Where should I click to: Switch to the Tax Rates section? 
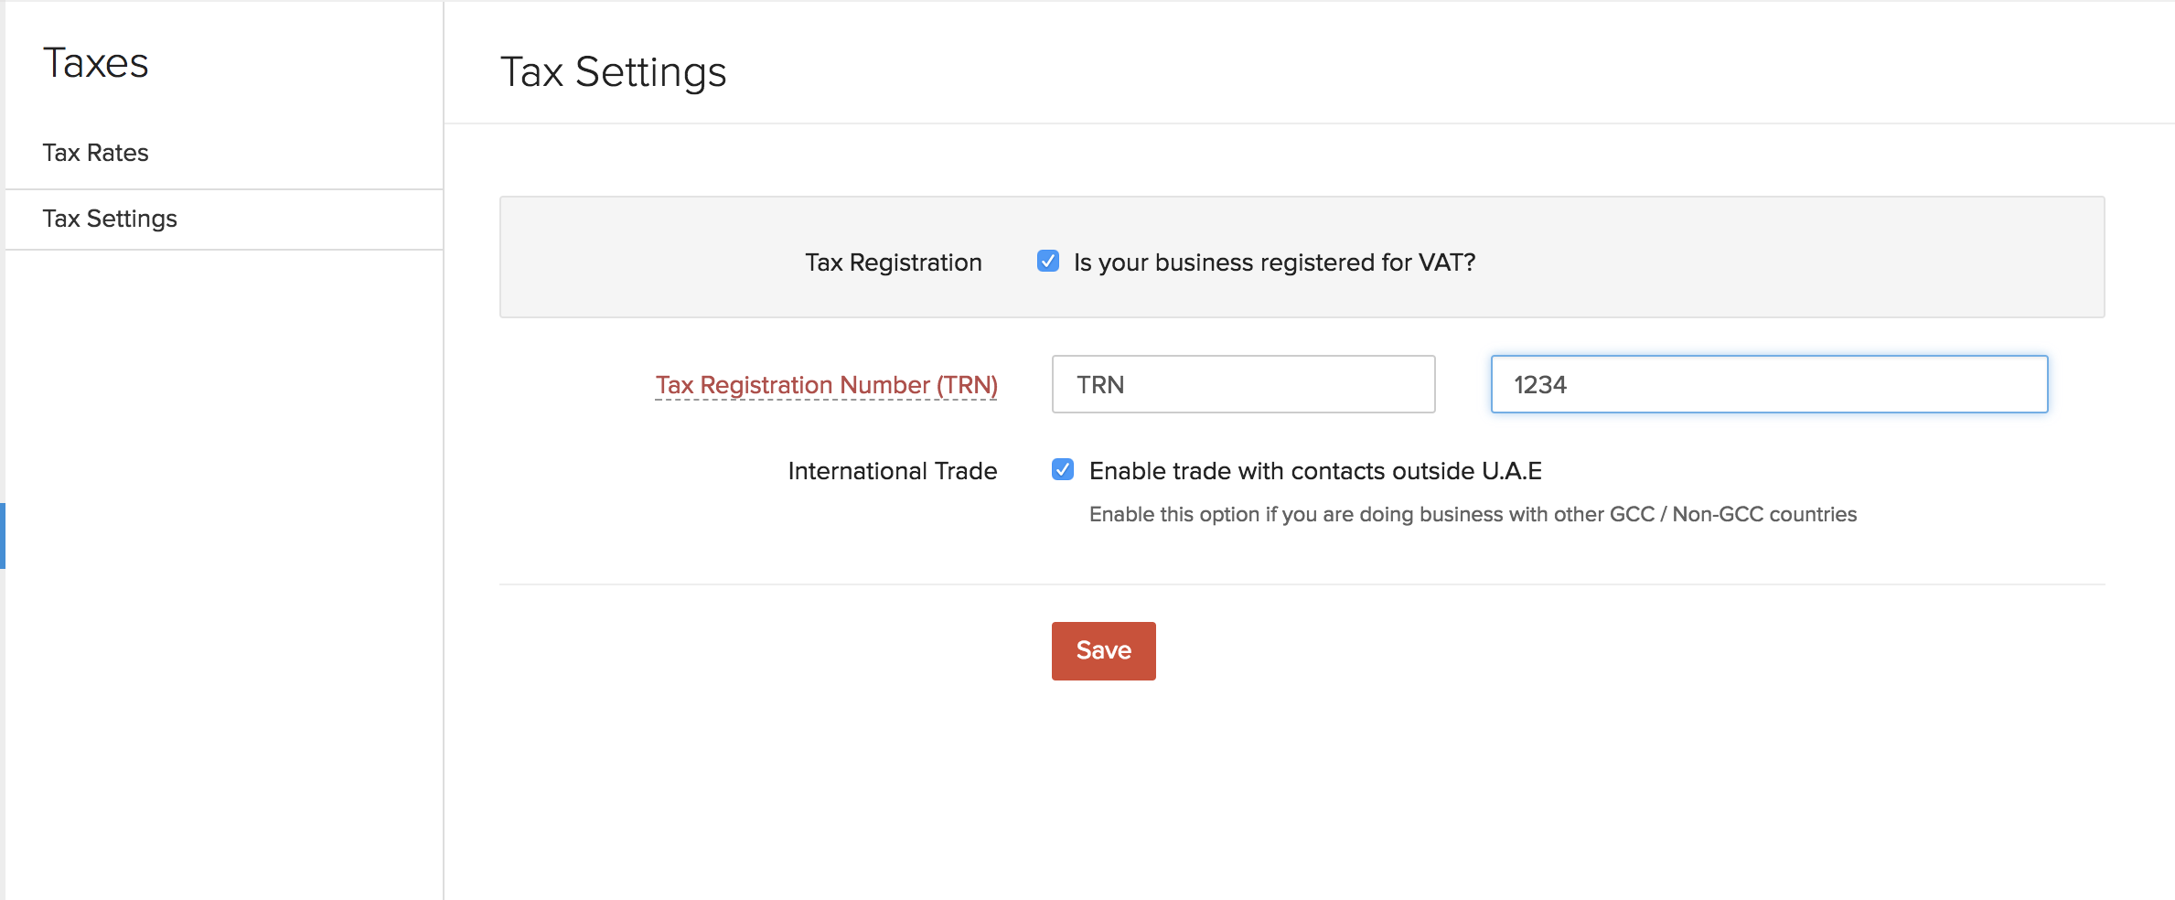(x=96, y=152)
